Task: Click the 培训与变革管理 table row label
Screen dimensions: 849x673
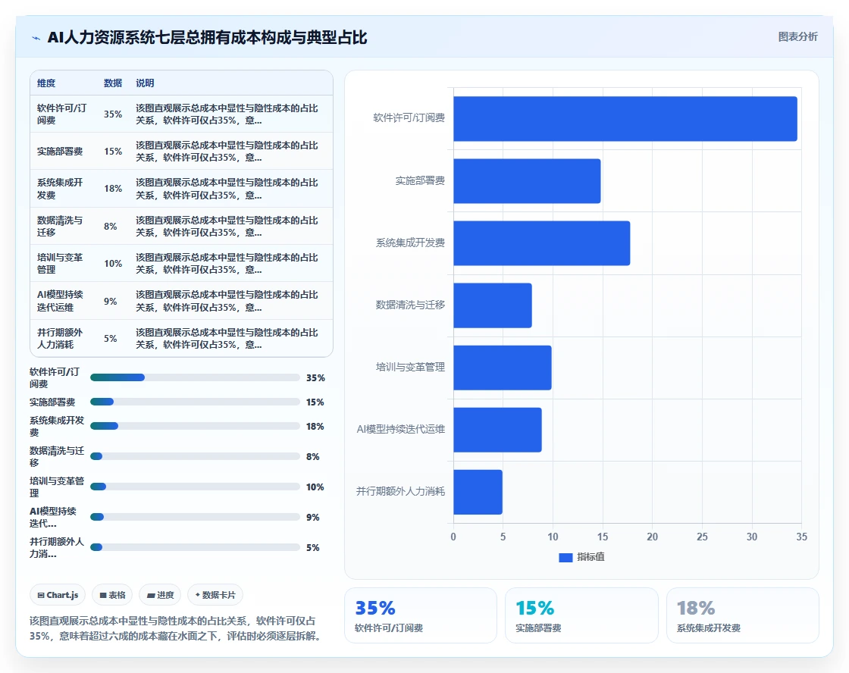Action: [60, 263]
